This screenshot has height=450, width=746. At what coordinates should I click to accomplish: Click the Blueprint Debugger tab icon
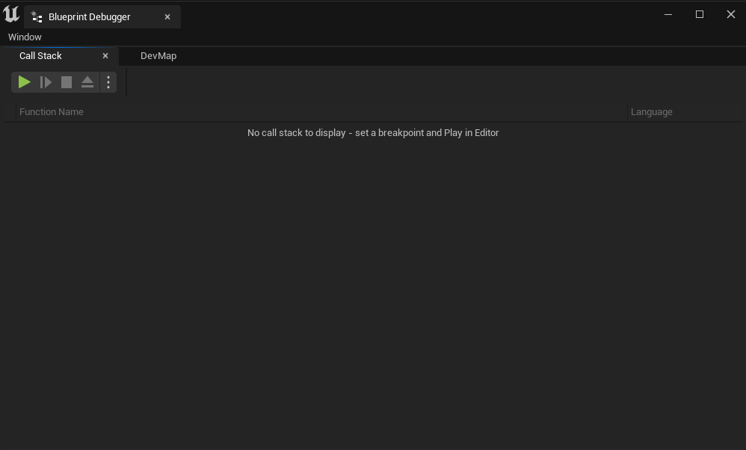[37, 16]
